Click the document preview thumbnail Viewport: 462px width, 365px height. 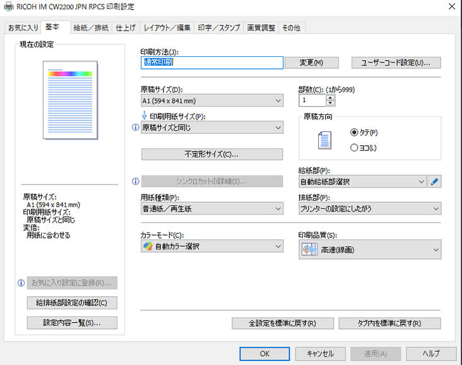(x=71, y=101)
